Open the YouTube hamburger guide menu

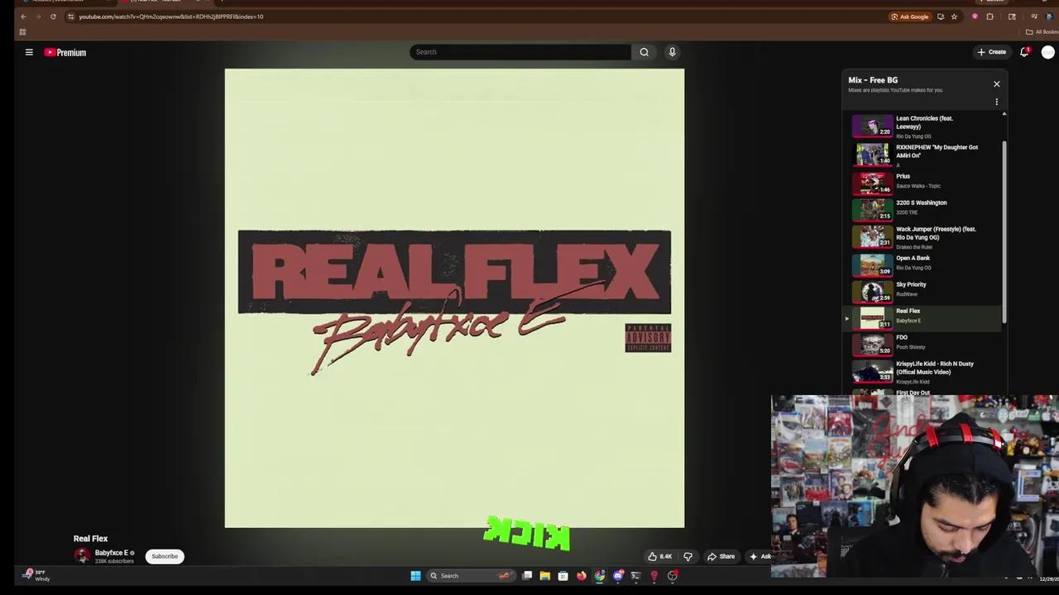tap(29, 52)
